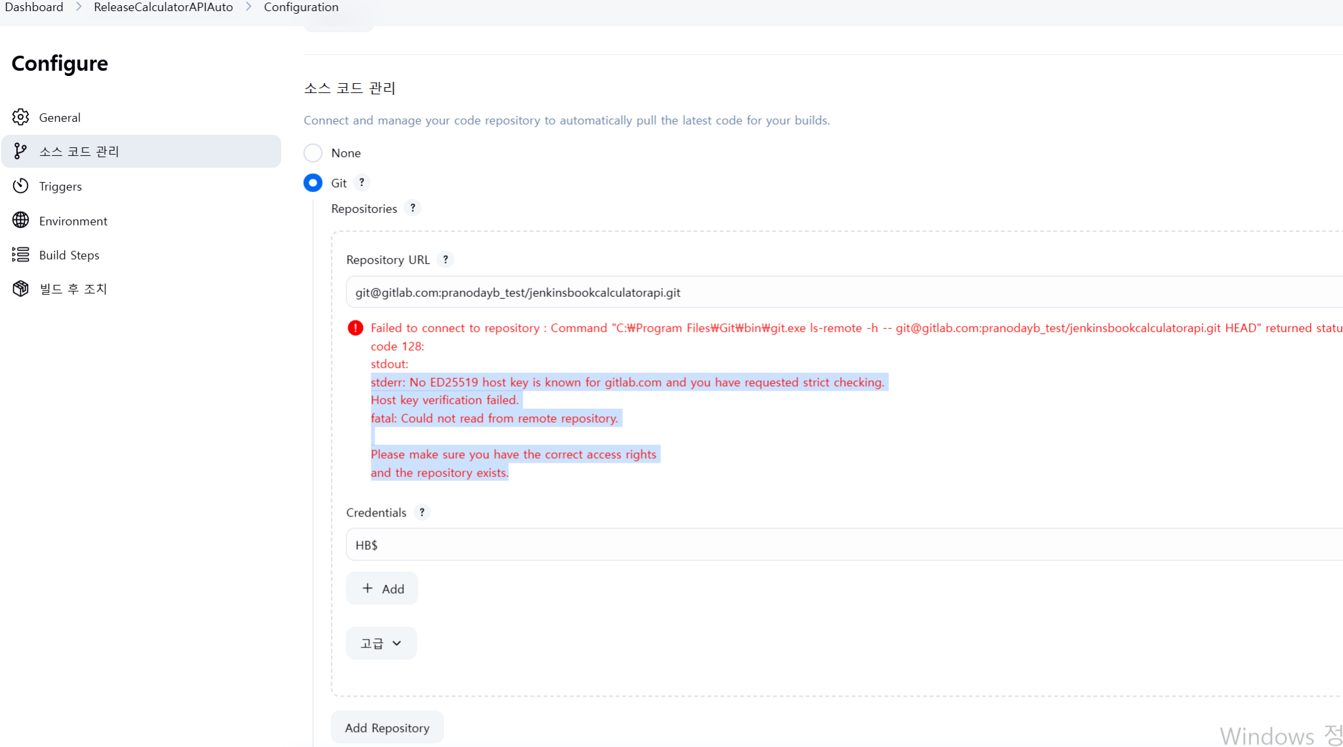Open ReleaseCalculatorAPIAuto breadcrumb link
1343x747 pixels.
coord(163,7)
